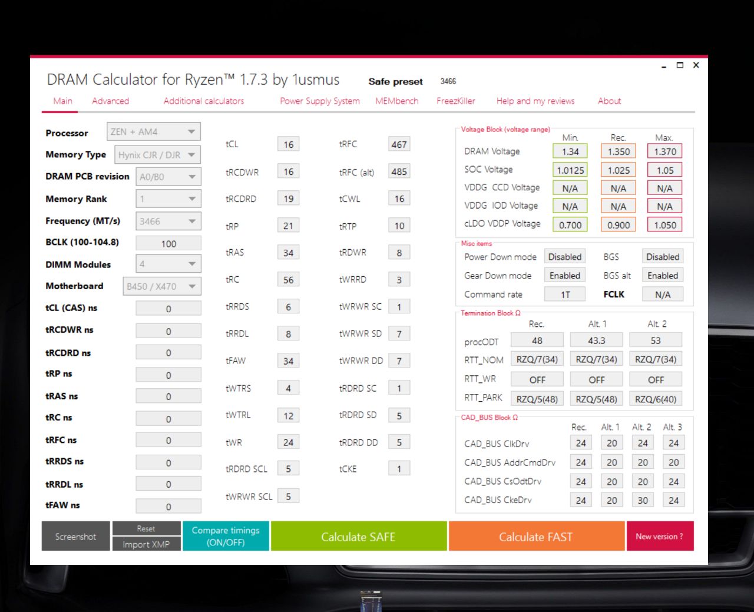Click the tWTRL value 12
Viewport: 754px width, 612px height.
[288, 415]
